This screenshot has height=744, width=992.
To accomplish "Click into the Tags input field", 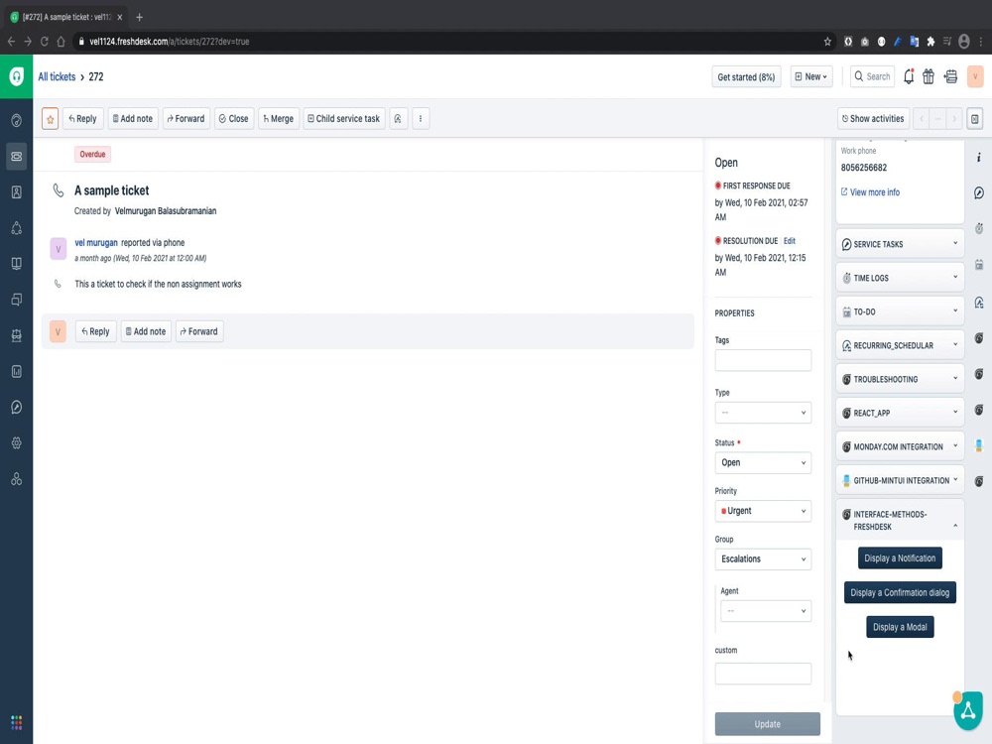I will click(x=763, y=361).
